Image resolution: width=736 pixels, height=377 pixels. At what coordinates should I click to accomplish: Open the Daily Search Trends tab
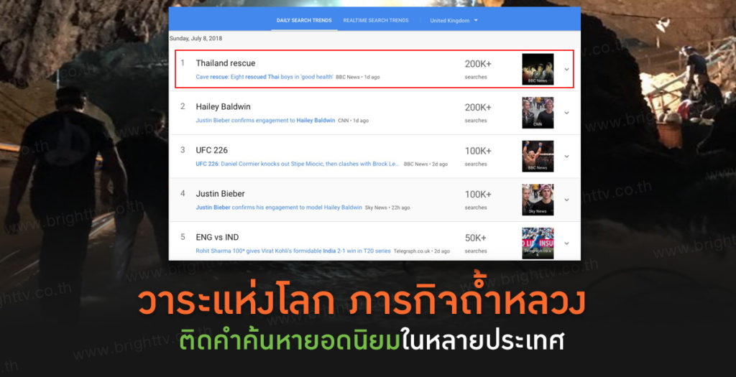click(x=304, y=21)
